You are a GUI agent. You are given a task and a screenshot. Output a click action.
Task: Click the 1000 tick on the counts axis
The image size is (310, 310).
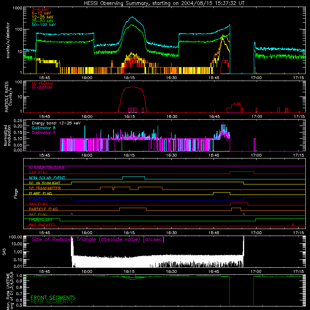point(17,8)
